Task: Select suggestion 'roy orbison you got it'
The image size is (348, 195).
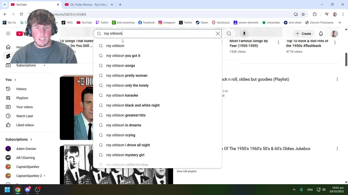Action: [x=157, y=56]
